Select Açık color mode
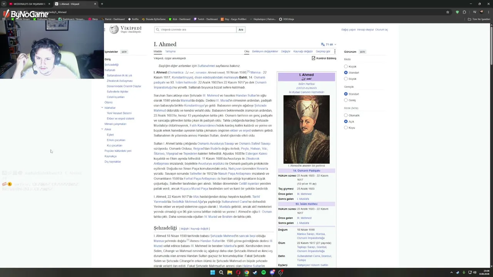493x277 pixels. 346,122
